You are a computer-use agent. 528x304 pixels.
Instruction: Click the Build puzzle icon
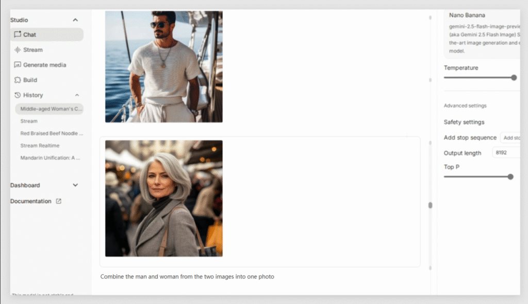coord(18,80)
